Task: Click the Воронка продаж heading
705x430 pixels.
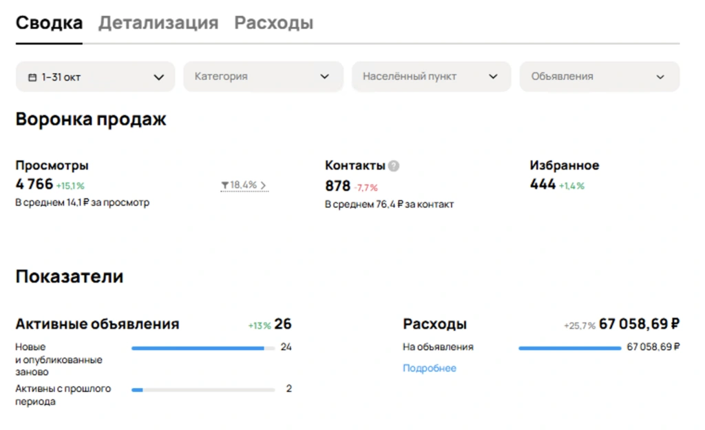Action: (x=91, y=119)
